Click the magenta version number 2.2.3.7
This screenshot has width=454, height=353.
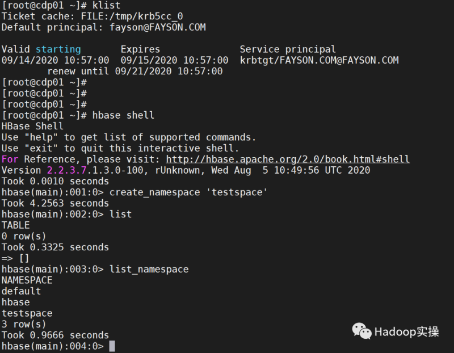tap(66, 170)
